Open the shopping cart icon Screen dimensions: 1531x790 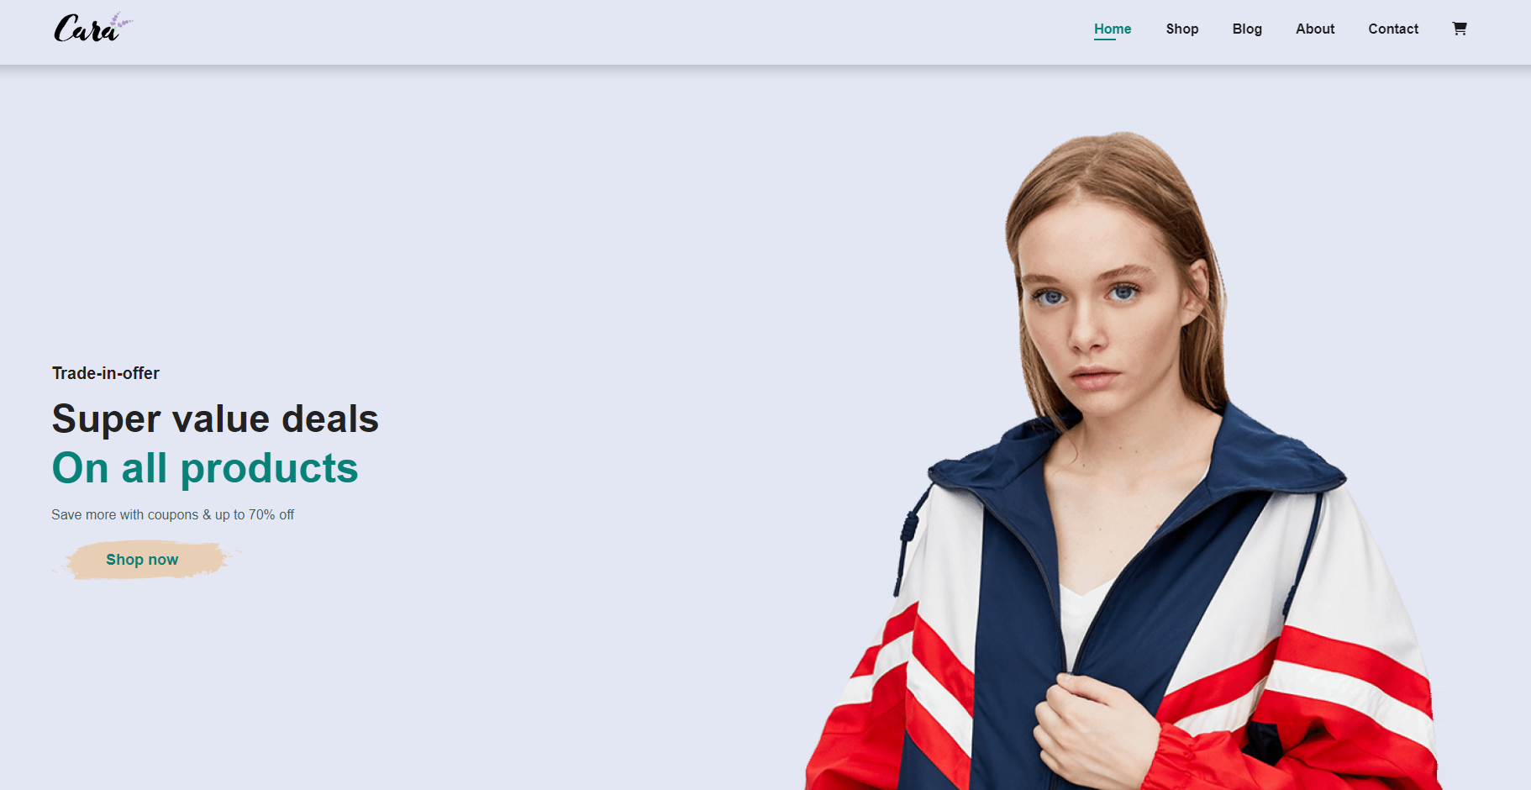tap(1459, 29)
